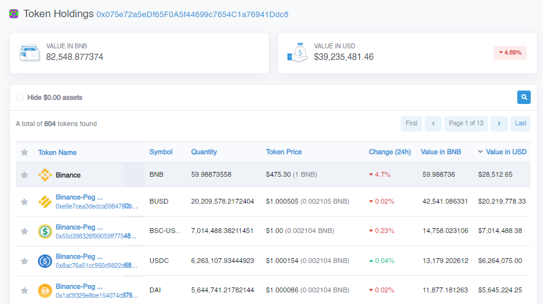The width and height of the screenshot is (543, 304).
Task: Click the BSC-USD green token logo
Action: 45,231
